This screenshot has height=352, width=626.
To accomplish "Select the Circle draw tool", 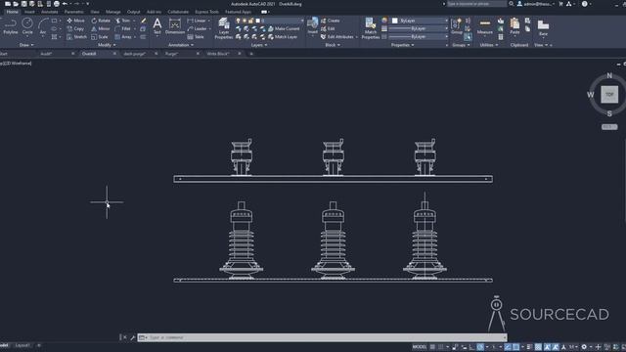I will [x=27, y=26].
